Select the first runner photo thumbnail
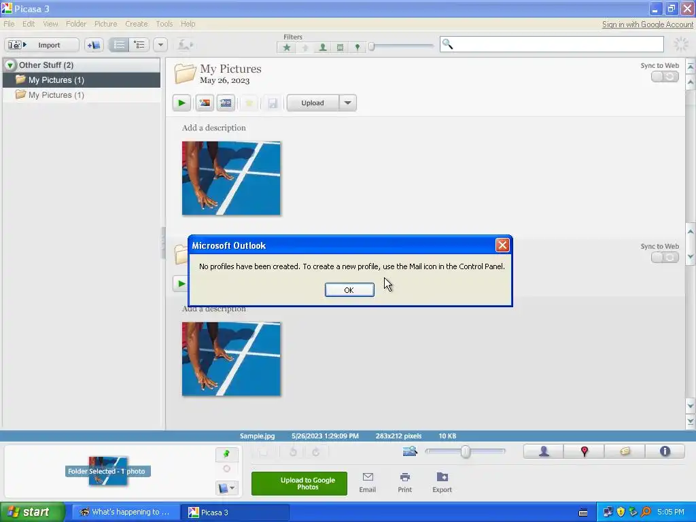The height and width of the screenshot is (522, 696). click(231, 178)
